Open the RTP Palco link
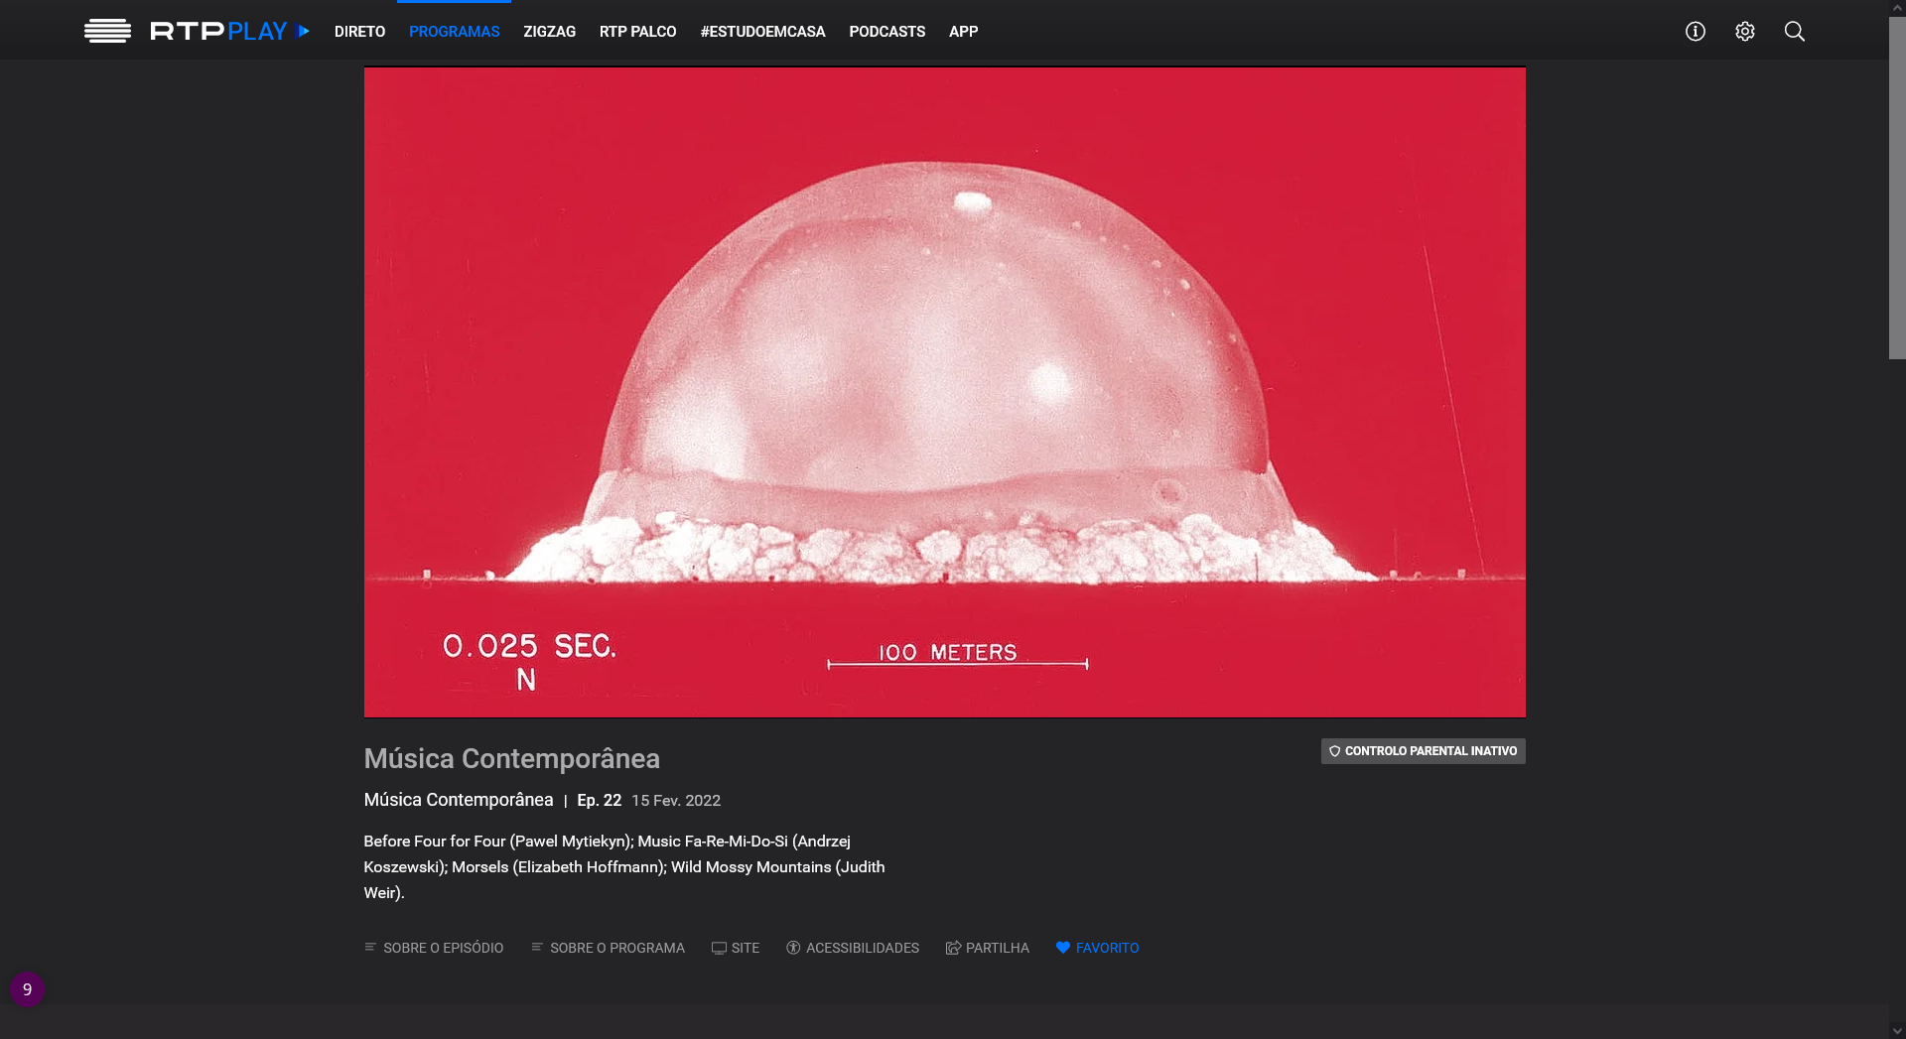 tap(637, 32)
